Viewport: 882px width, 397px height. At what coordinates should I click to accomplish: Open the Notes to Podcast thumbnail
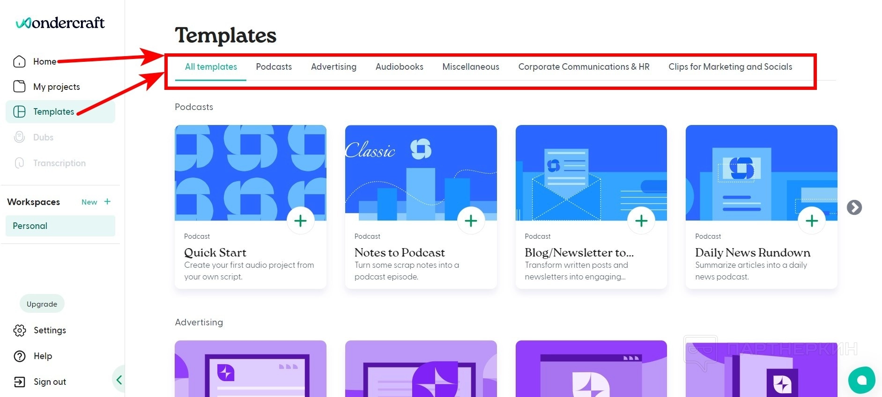(421, 173)
